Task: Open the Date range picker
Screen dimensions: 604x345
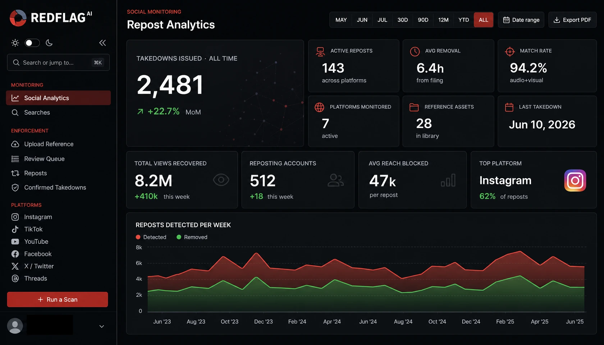Action: click(521, 20)
